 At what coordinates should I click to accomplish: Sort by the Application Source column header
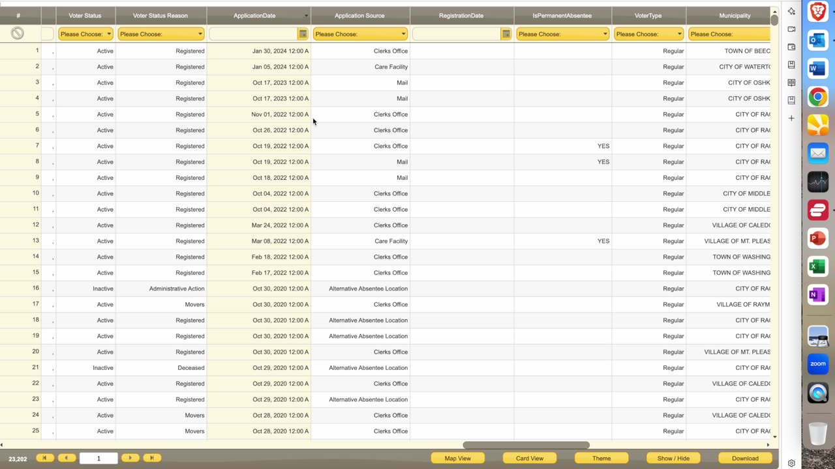[x=359, y=16]
